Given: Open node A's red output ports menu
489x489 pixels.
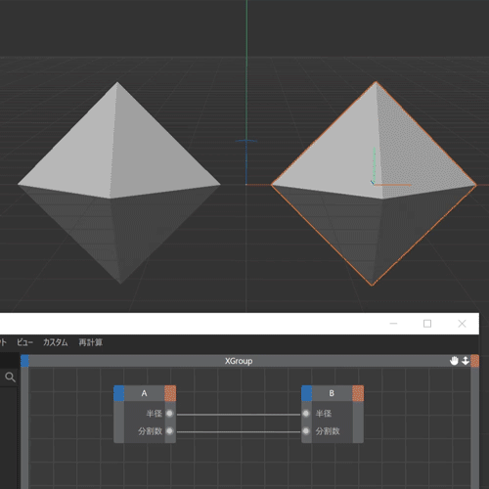Looking at the screenshot, I should point(170,393).
